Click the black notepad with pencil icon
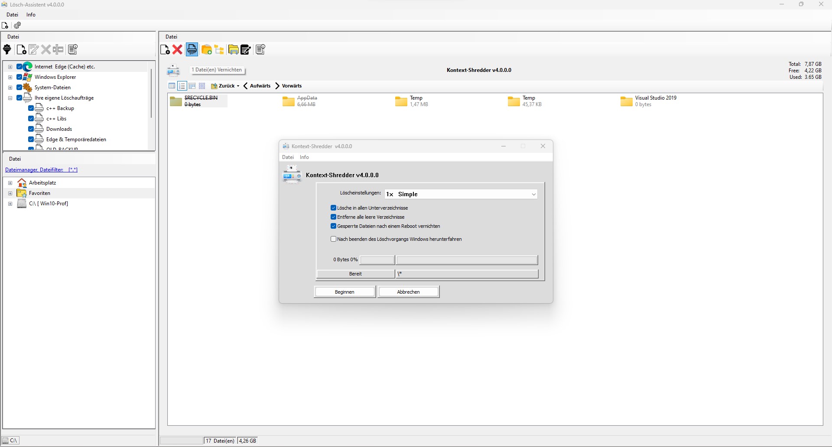 click(x=246, y=50)
